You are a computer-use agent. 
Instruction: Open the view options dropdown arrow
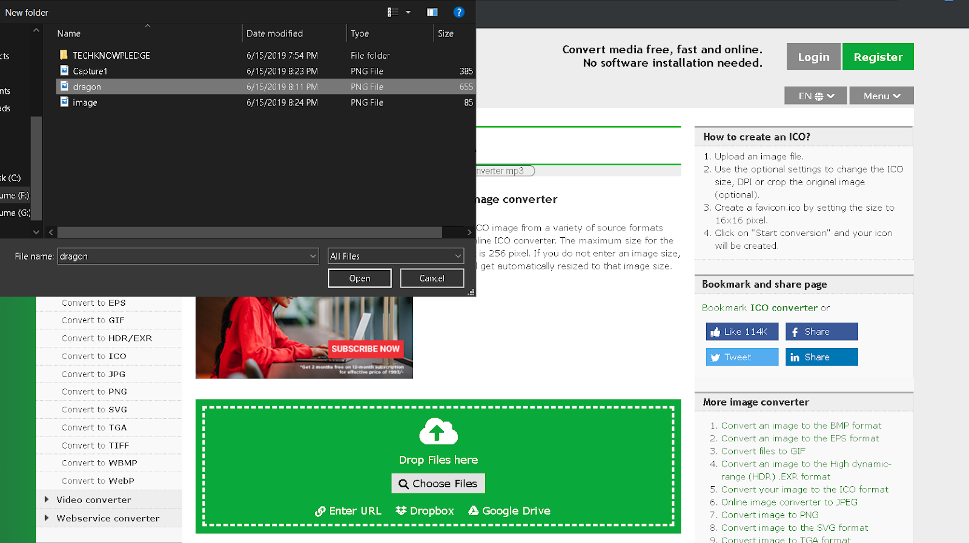coord(408,12)
